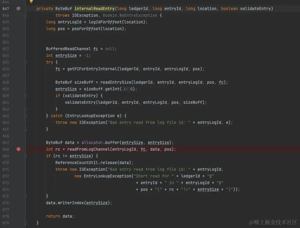300x228 pixels.
Task: Click EntryLookupException in catch clause
Action: point(91,116)
